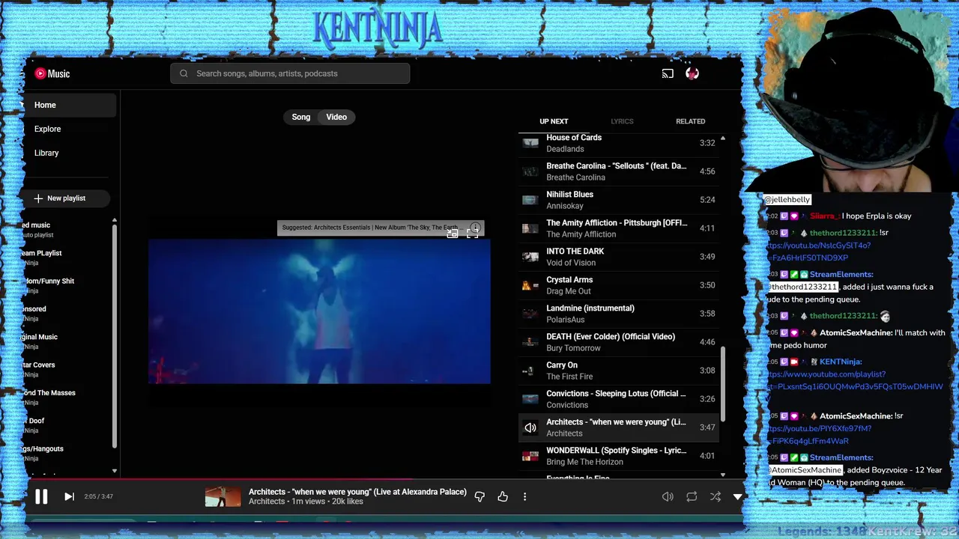Screen dimensions: 959x539
Task: Play Landmine (instrumental) thumbnail
Action: 530,314
